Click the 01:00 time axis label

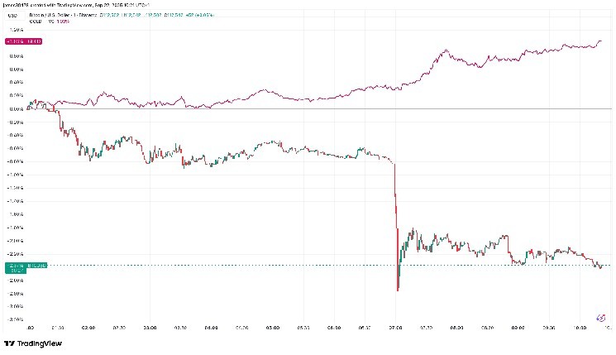tap(58, 328)
